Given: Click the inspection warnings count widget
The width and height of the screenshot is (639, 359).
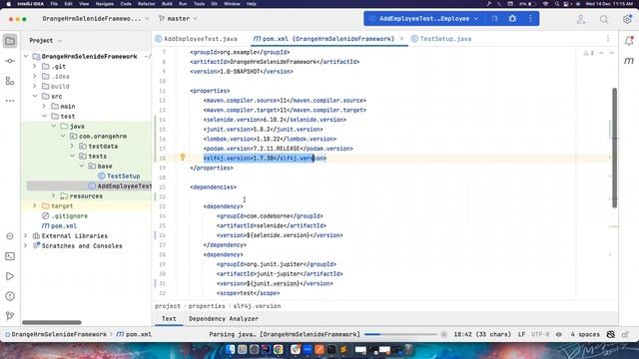Looking at the screenshot, I should (589, 53).
